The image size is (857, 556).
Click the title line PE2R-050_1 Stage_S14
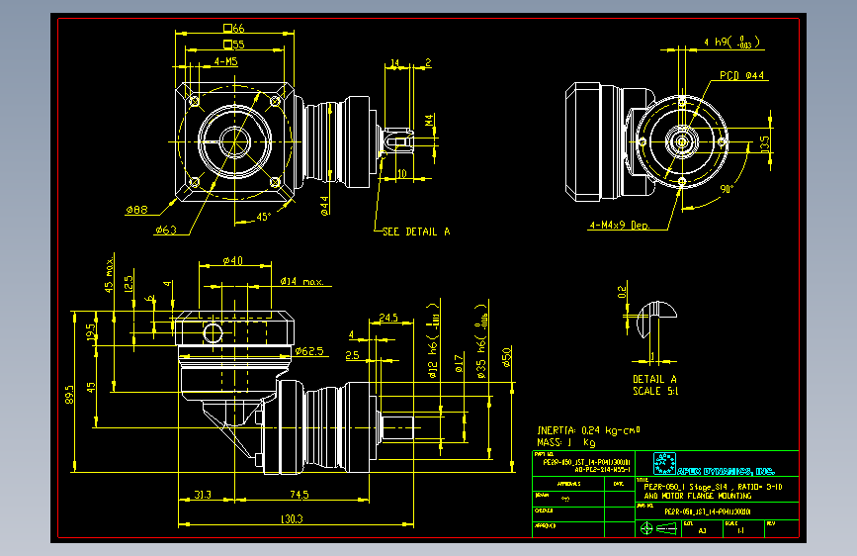713,487
